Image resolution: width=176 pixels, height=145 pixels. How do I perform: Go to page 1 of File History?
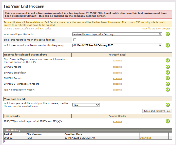tap(5, 141)
